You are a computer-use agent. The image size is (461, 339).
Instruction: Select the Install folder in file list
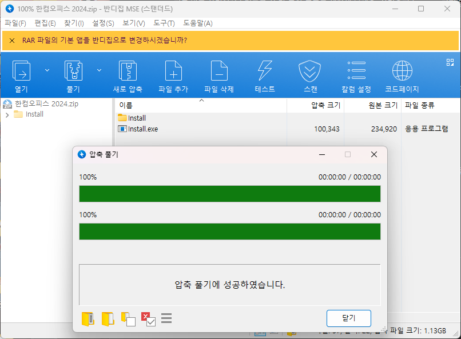pyautogui.click(x=132, y=118)
